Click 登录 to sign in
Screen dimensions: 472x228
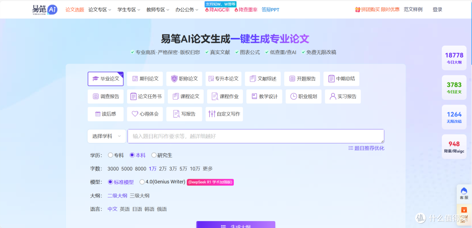[x=437, y=10]
